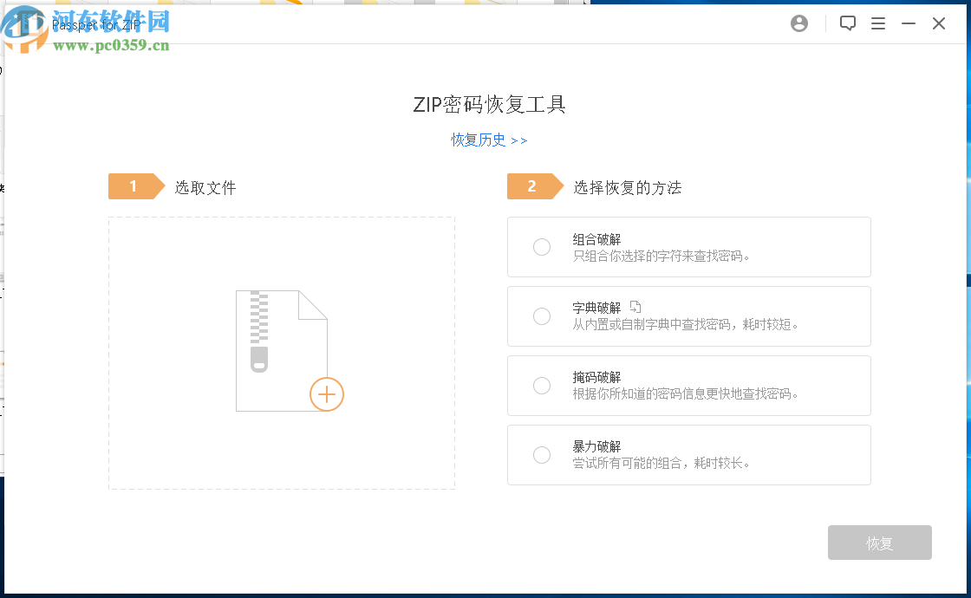This screenshot has width=971, height=598.
Task: Click the 暴力破解 option card
Action: click(688, 455)
